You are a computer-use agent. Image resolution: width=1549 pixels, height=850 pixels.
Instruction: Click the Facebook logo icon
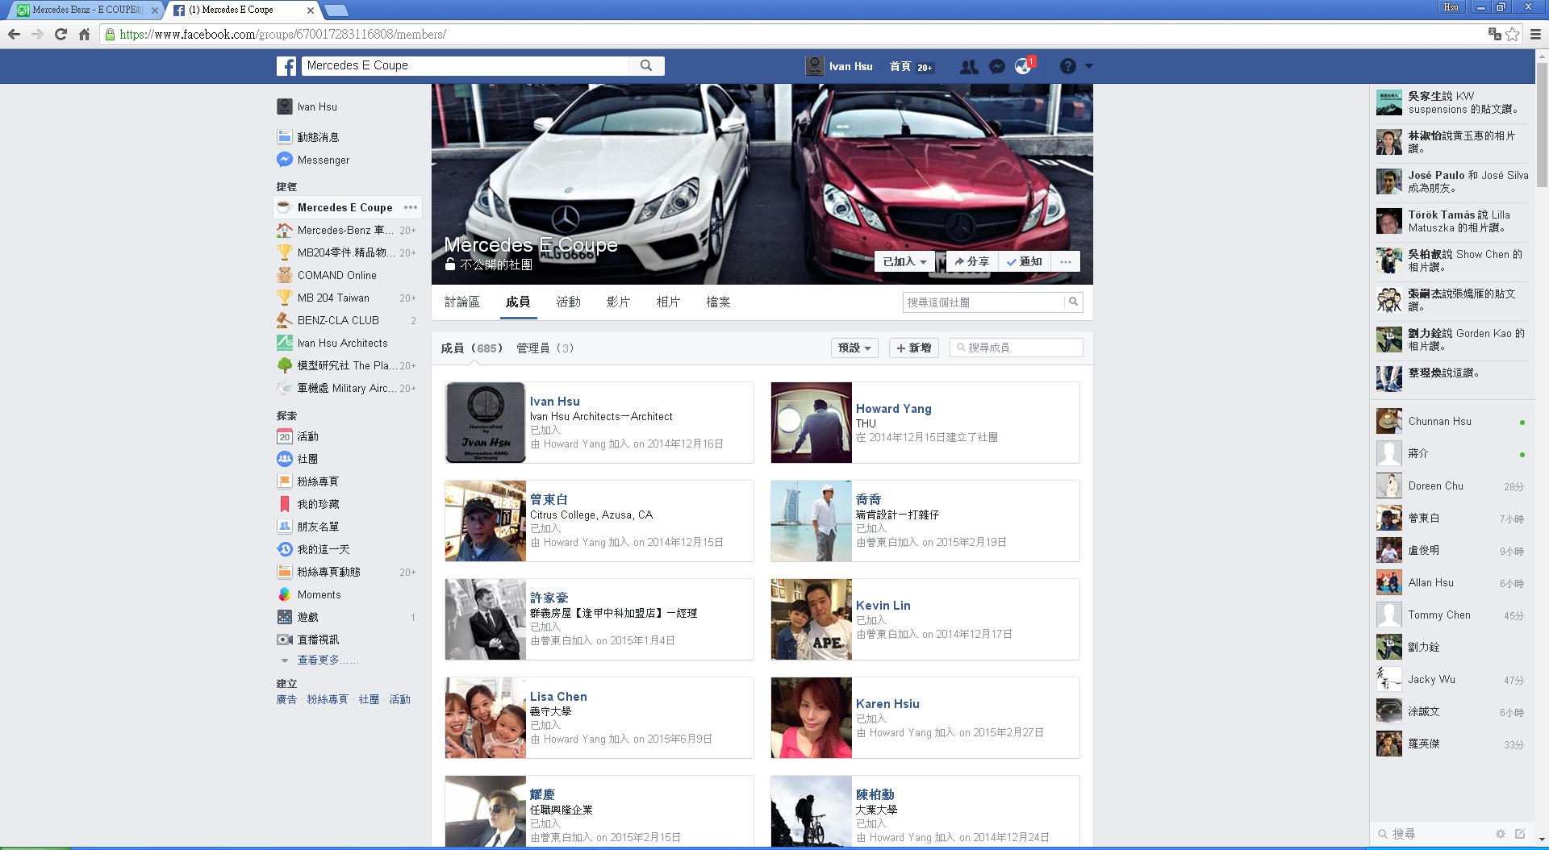tap(286, 66)
